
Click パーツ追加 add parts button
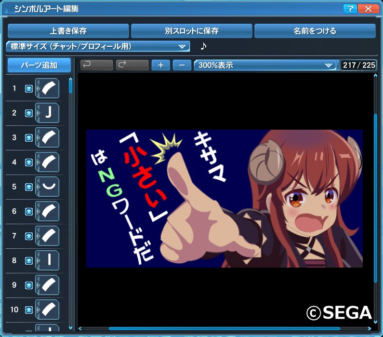39,65
